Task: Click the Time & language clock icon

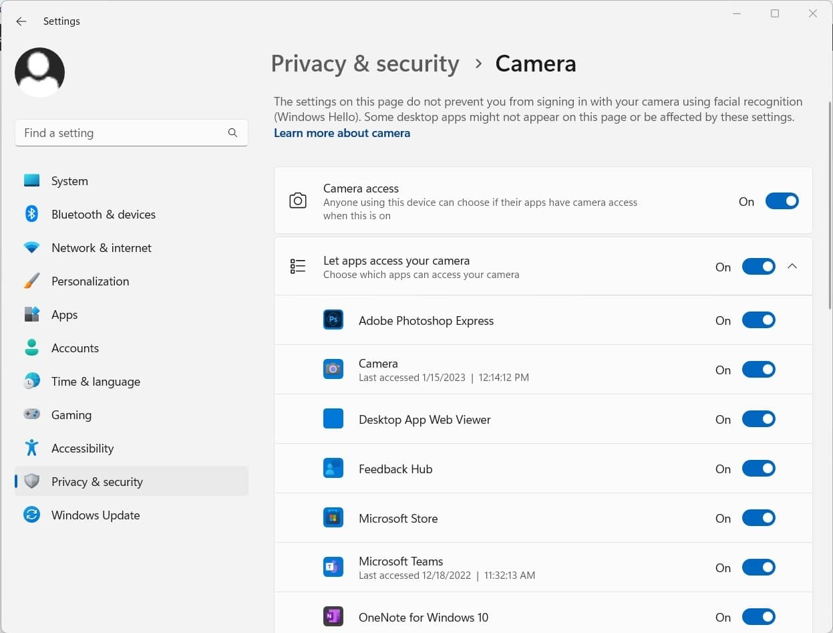Action: (x=31, y=381)
